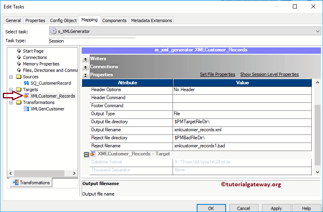Image resolution: width=323 pixels, height=212 pixels.
Task: Click the XMLGenCustomer transformation icon
Action: [x=26, y=109]
